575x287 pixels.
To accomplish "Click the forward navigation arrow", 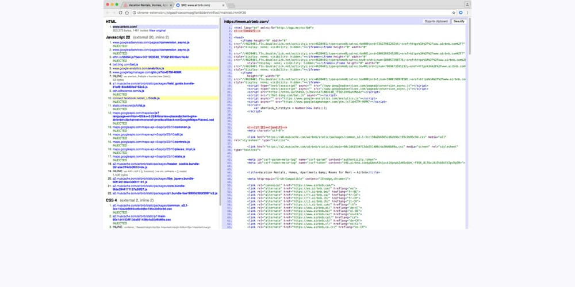I will click(x=114, y=13).
